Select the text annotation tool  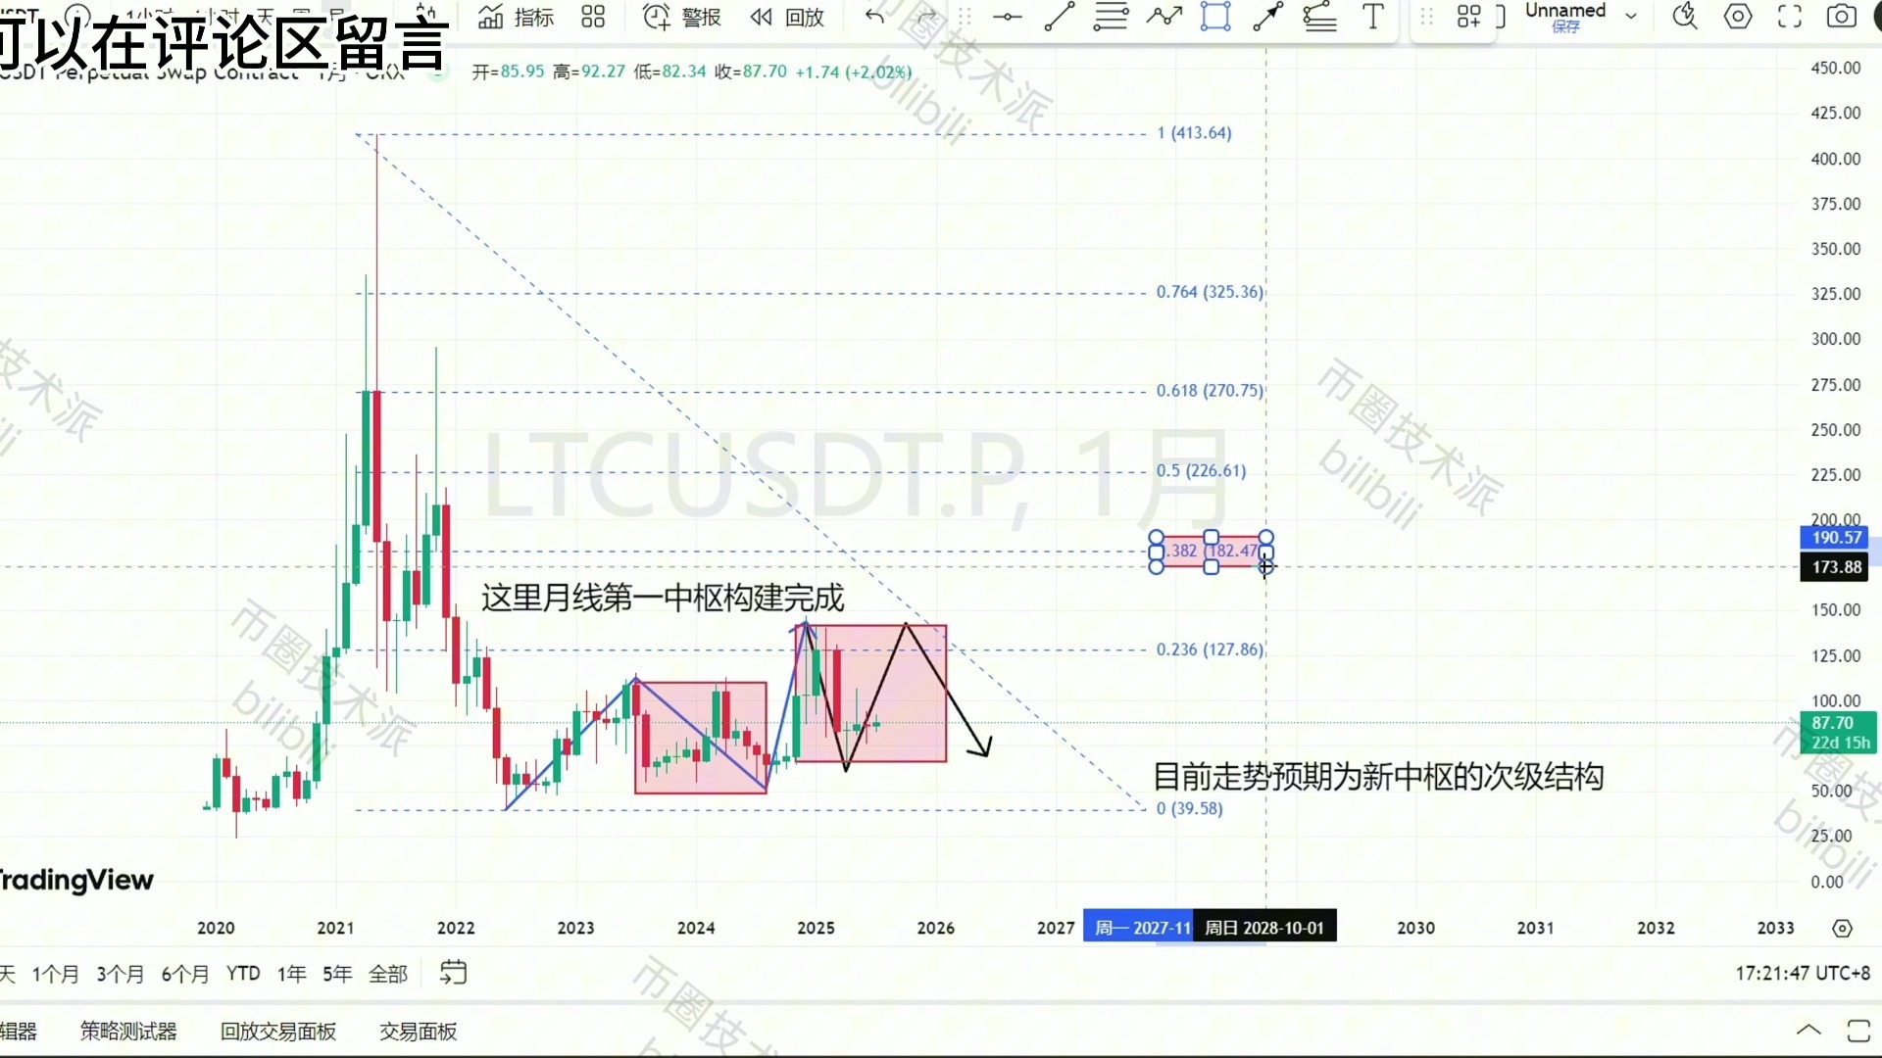point(1372,17)
